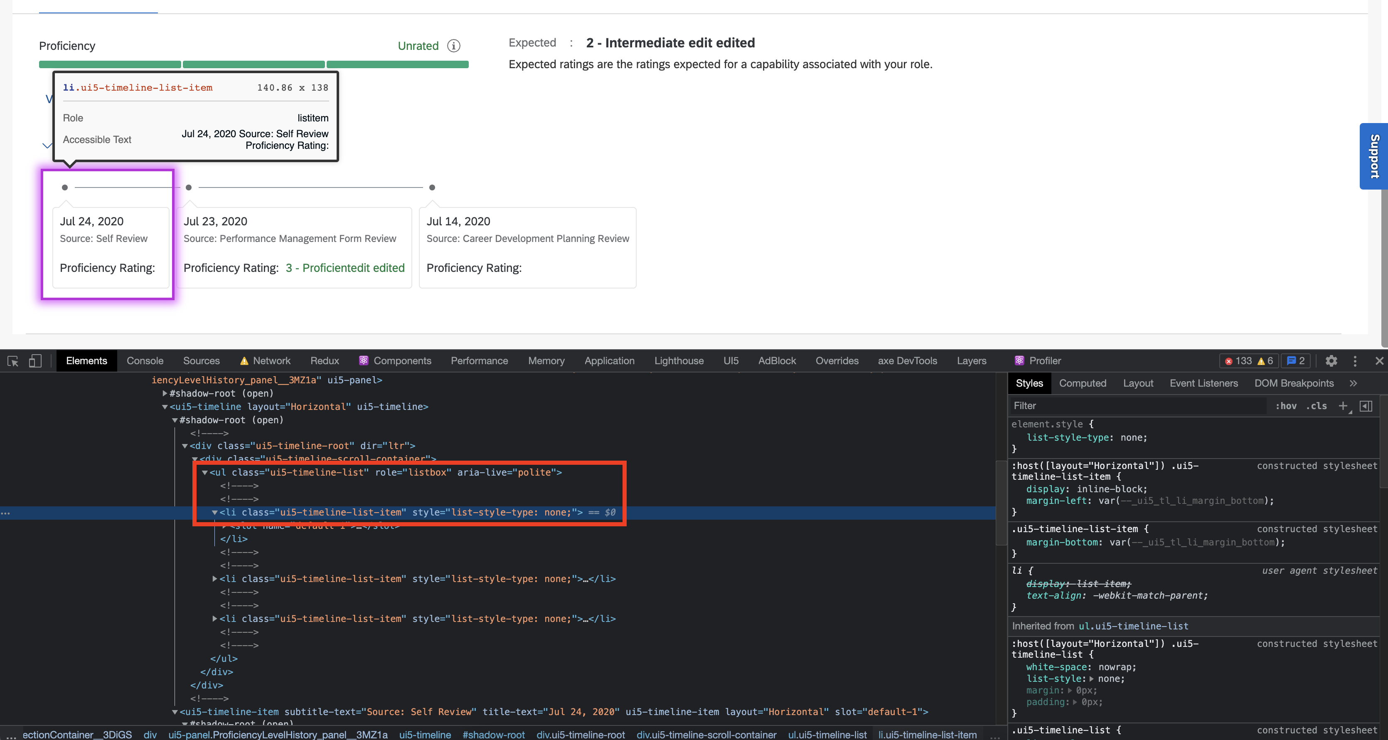Click the 3 - Proficientedit edited rating link

(345, 268)
